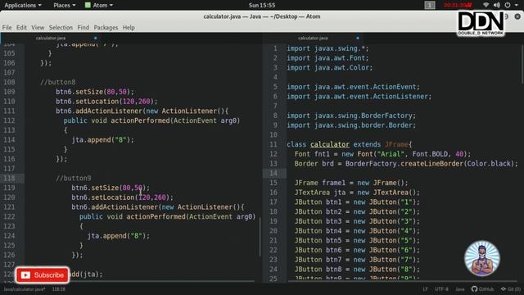Screen dimensions: 524x295
Task: Click 'import java.awt.Color;' line
Action: pos(330,67)
